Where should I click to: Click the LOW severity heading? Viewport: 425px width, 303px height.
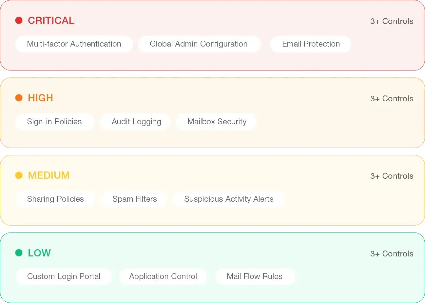tap(39, 253)
